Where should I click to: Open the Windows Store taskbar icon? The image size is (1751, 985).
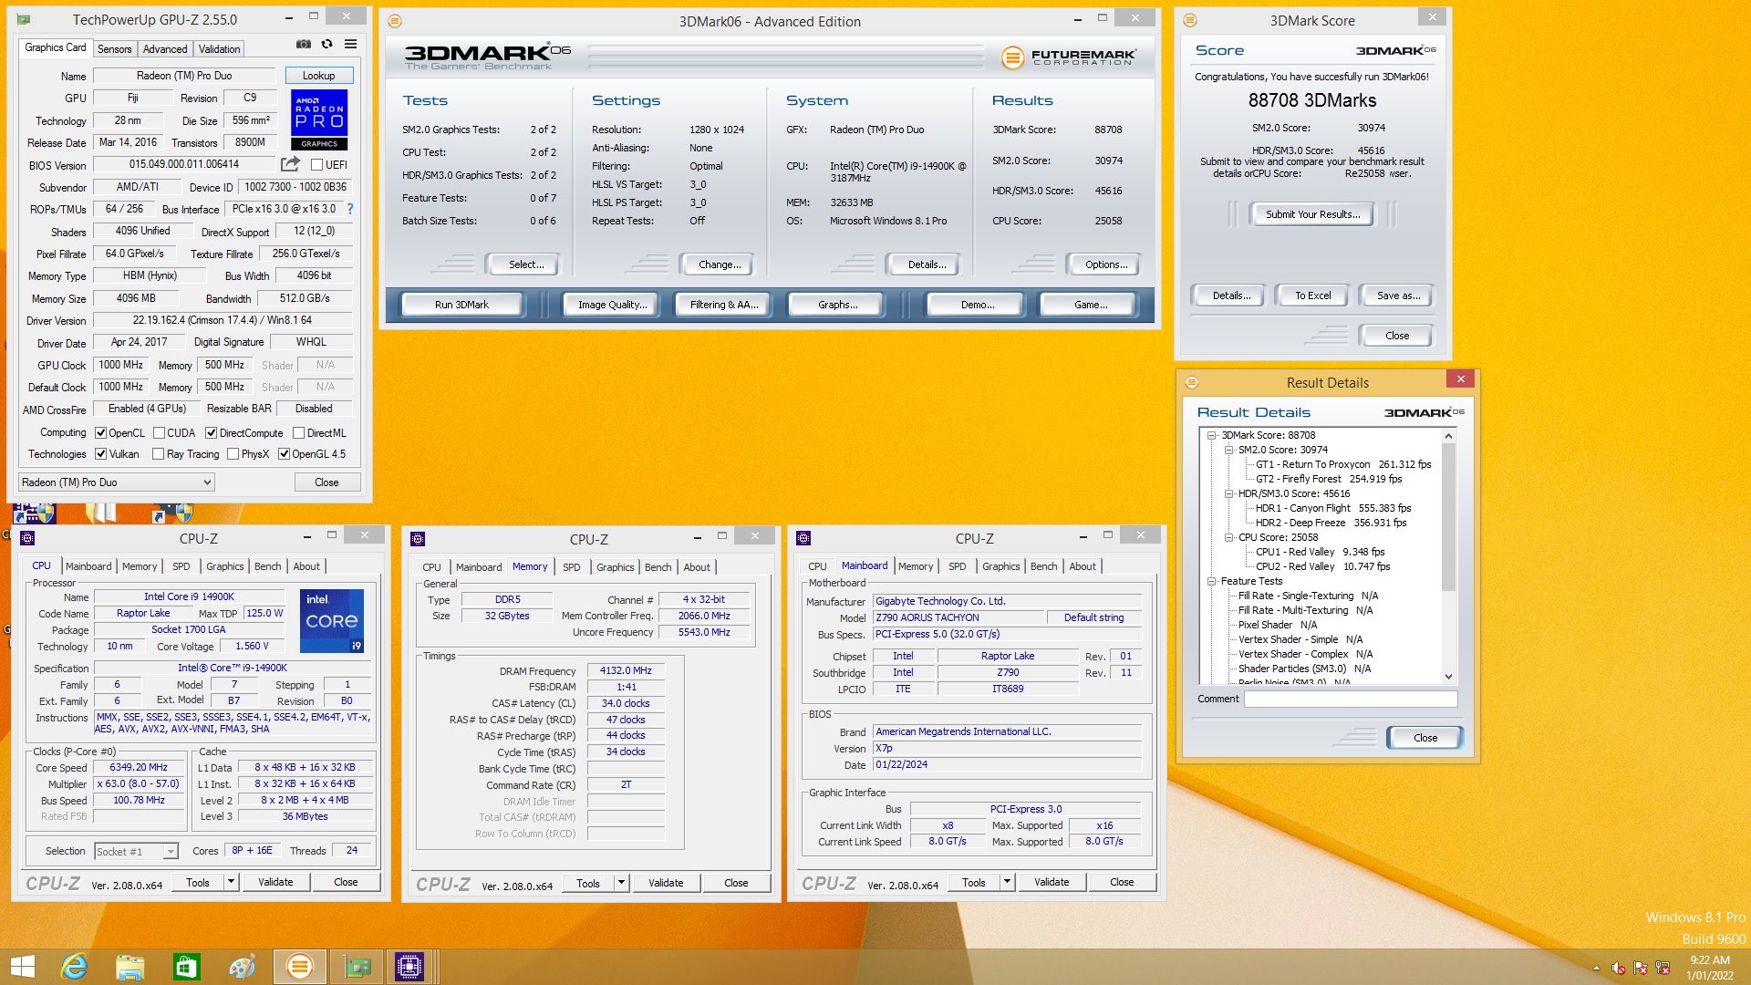click(x=187, y=967)
